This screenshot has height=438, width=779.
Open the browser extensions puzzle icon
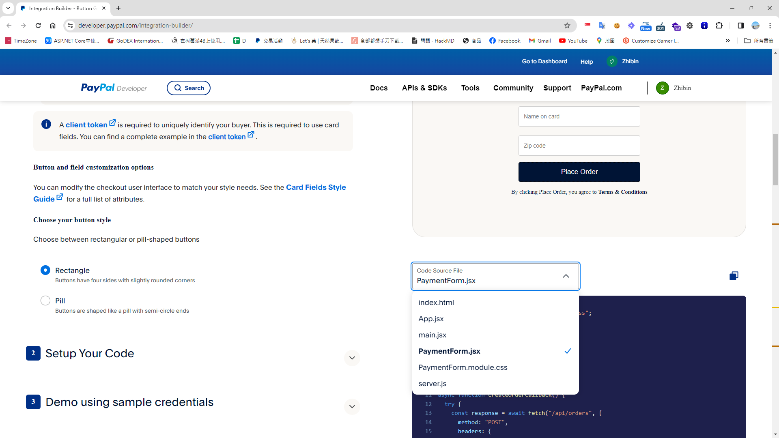click(719, 25)
